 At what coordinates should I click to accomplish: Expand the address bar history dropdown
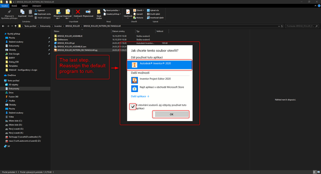pos(279,26)
